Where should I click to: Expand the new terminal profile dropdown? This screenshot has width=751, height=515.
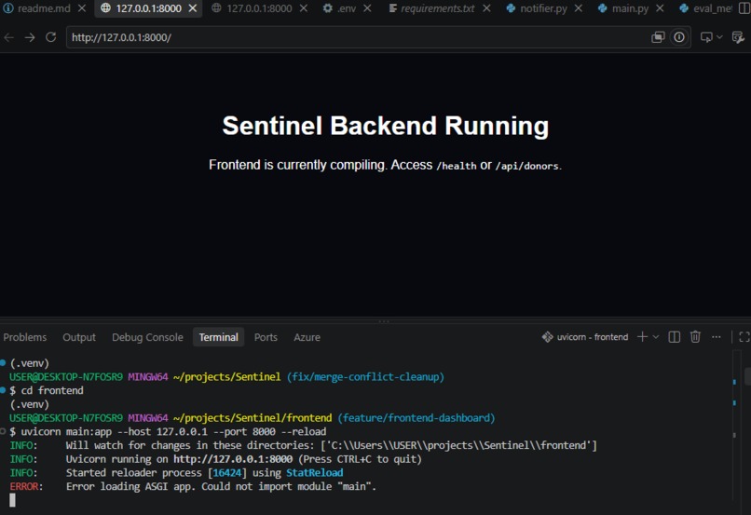pos(656,337)
